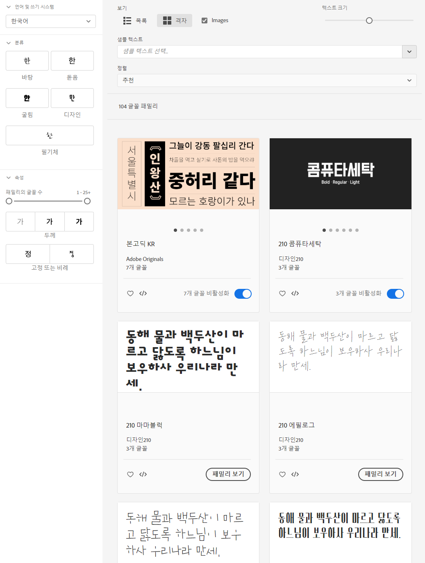Collapse the 속성 section

click(8, 178)
